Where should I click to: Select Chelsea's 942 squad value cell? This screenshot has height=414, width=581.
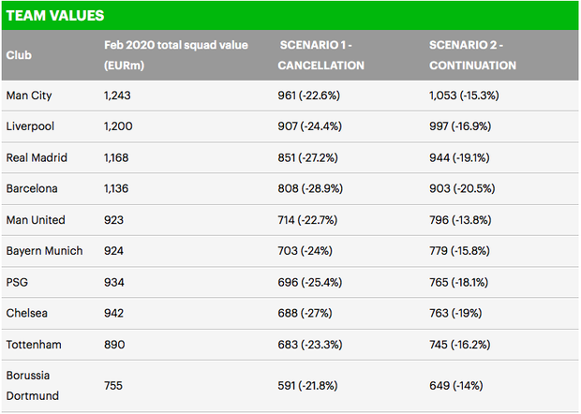tap(115, 312)
